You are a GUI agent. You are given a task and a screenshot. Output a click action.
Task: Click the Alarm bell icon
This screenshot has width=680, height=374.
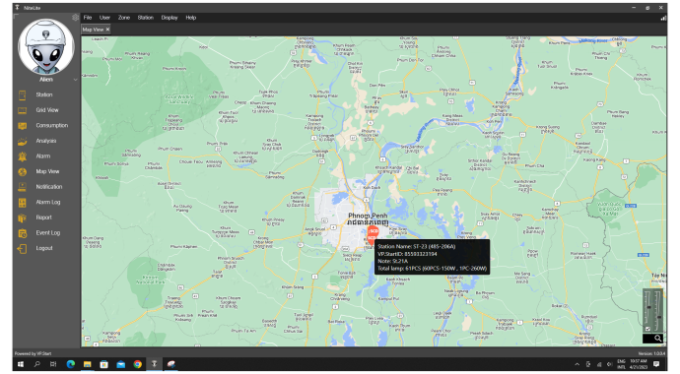coord(22,156)
